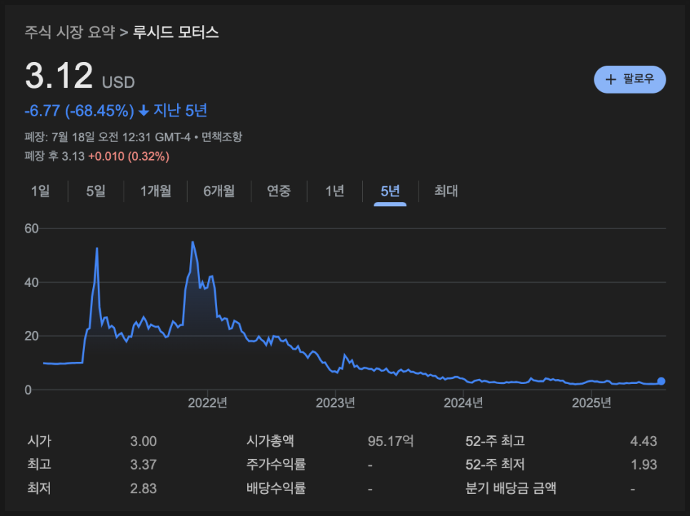690x516 pixels.
Task: Select the 5일 time range tab
Action: (96, 191)
